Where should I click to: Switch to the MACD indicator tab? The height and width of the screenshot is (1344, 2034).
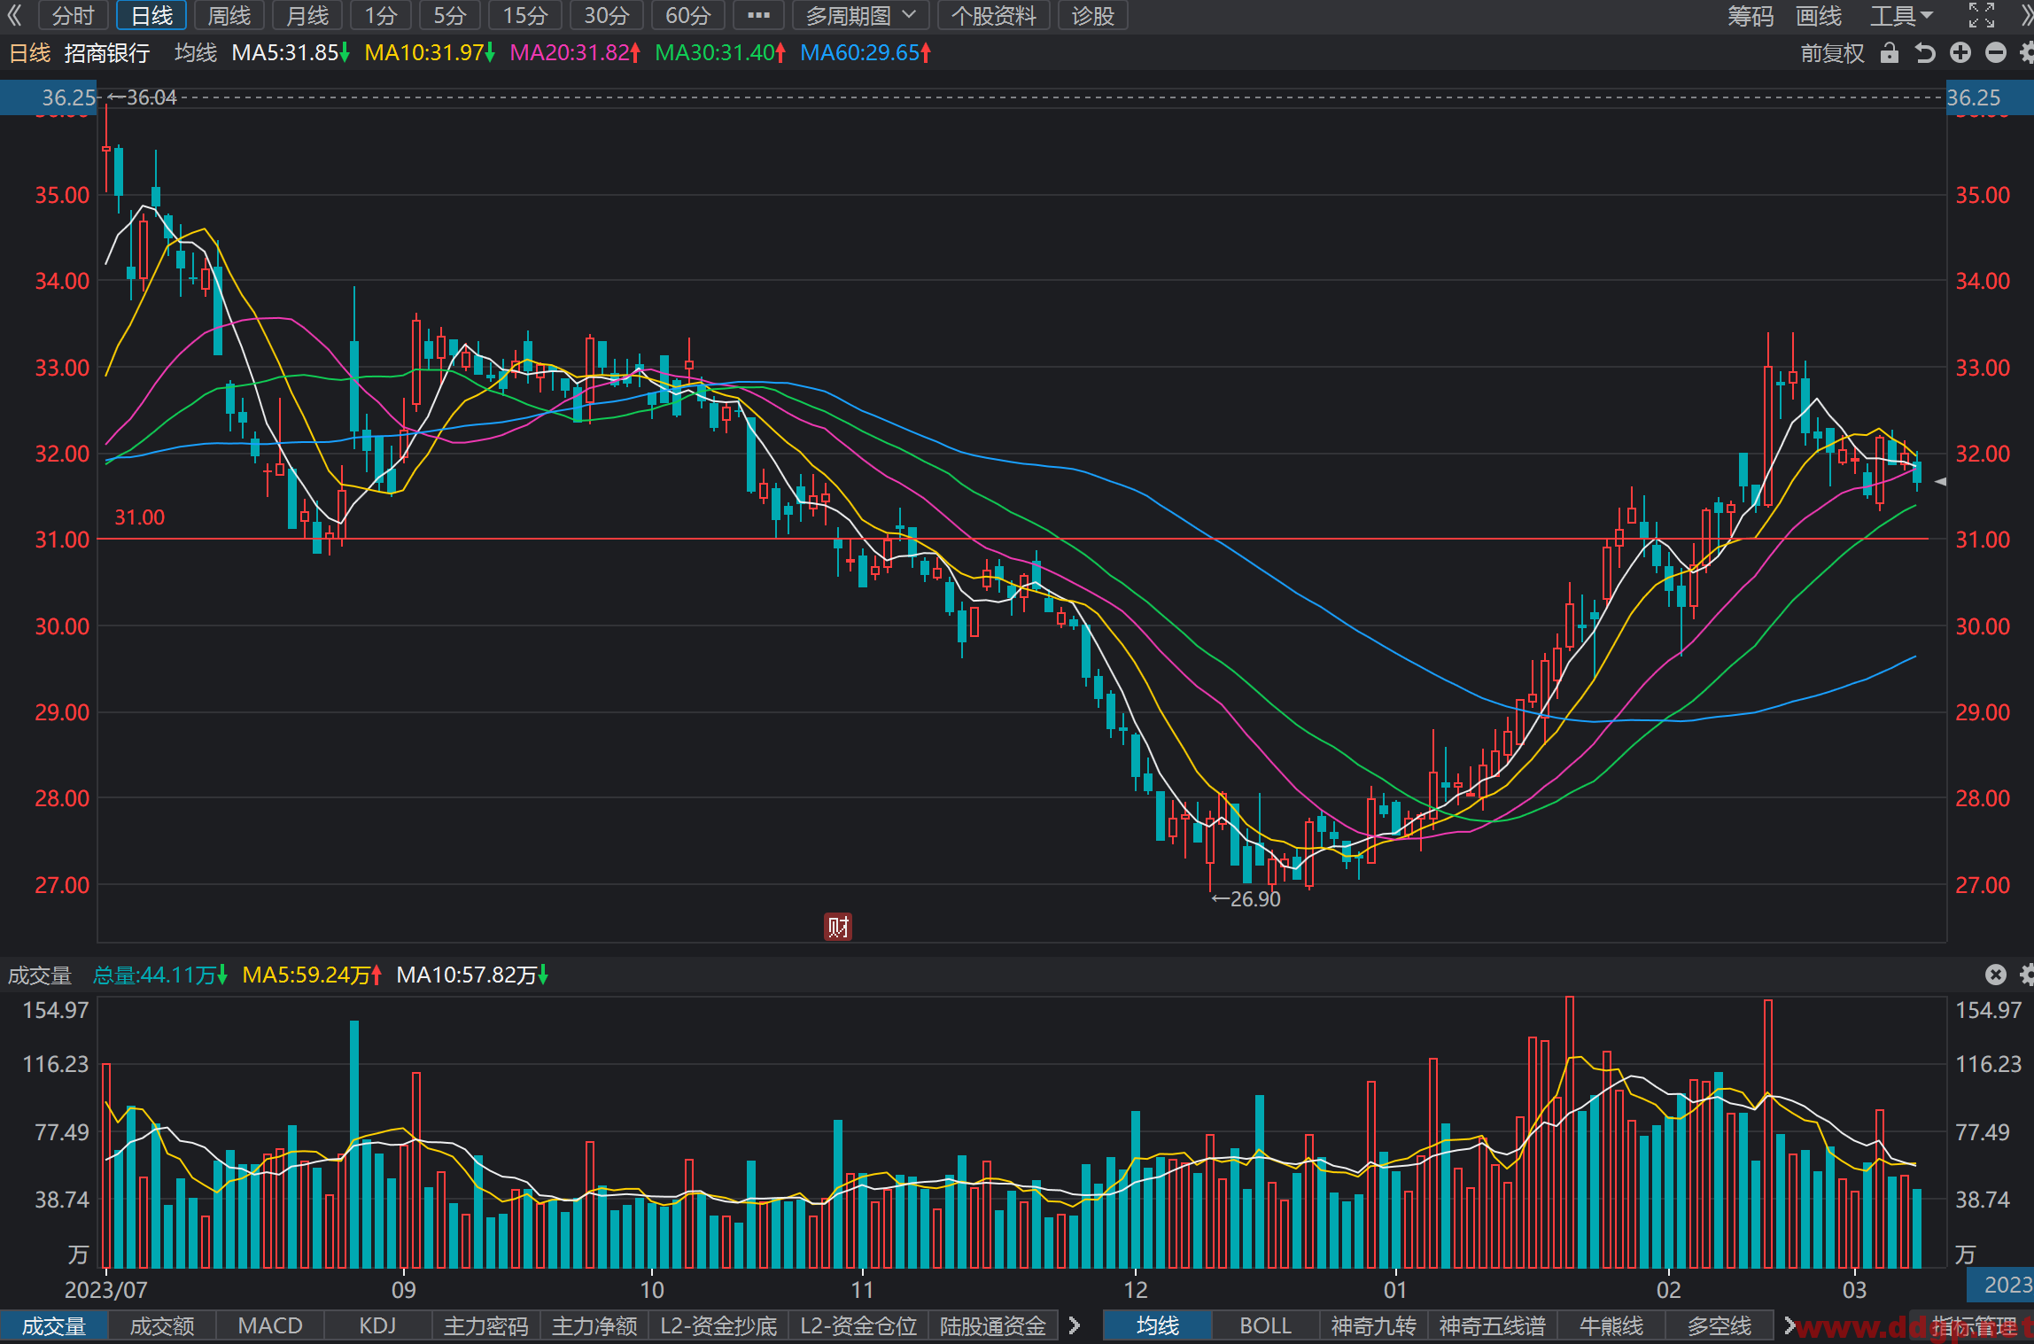[270, 1325]
